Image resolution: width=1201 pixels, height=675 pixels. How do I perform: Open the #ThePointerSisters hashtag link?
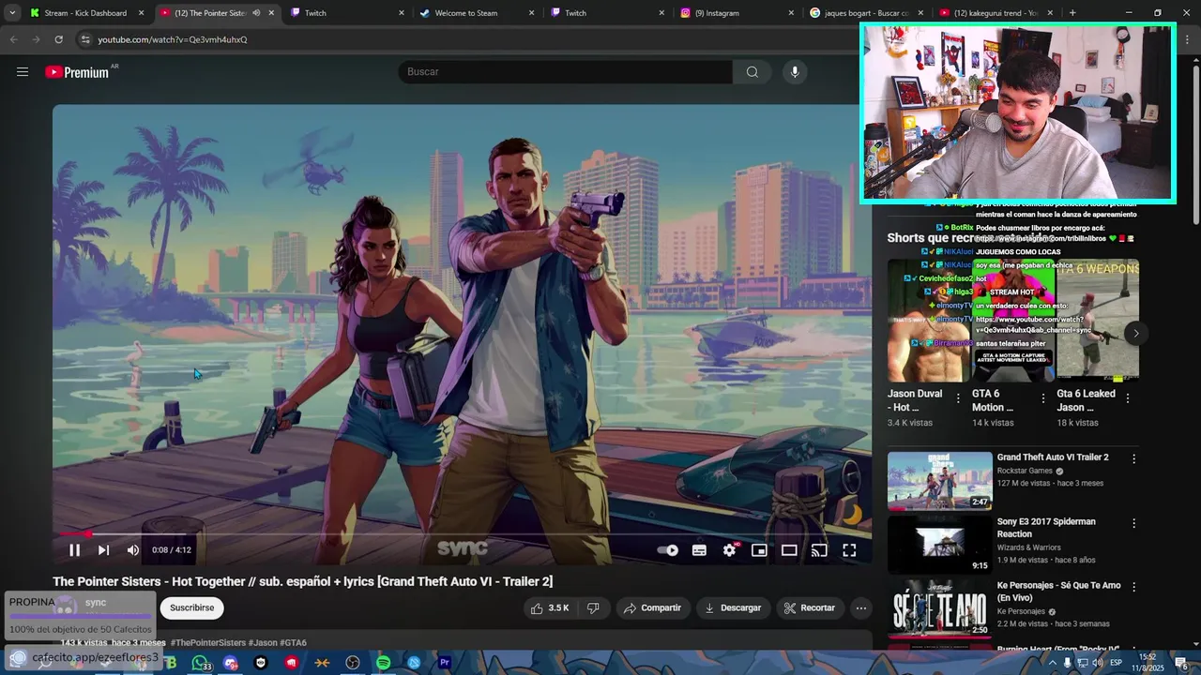point(208,643)
